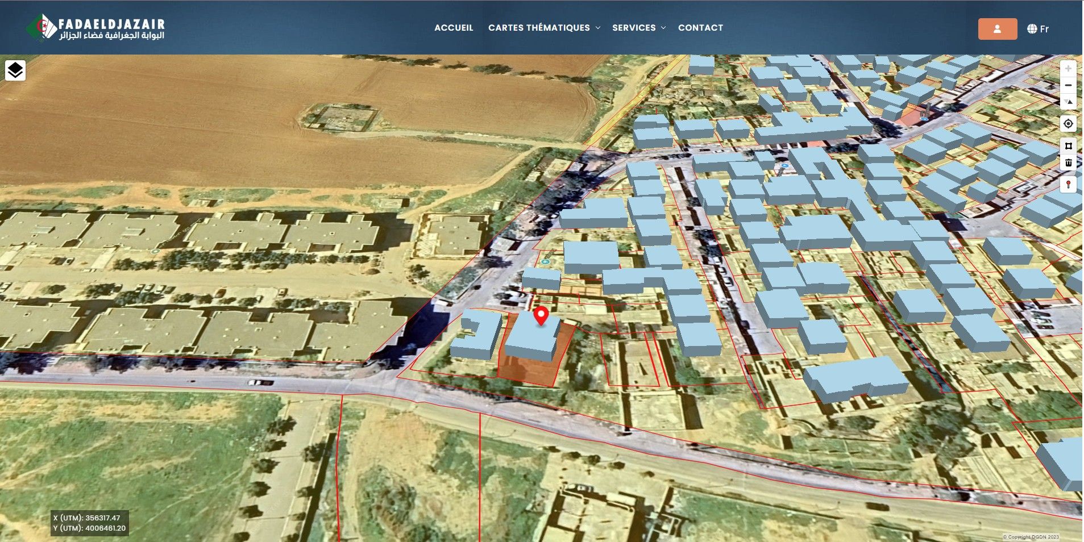Select the red pin marker tool
Image resolution: width=1084 pixels, height=542 pixels.
pos(1068,185)
